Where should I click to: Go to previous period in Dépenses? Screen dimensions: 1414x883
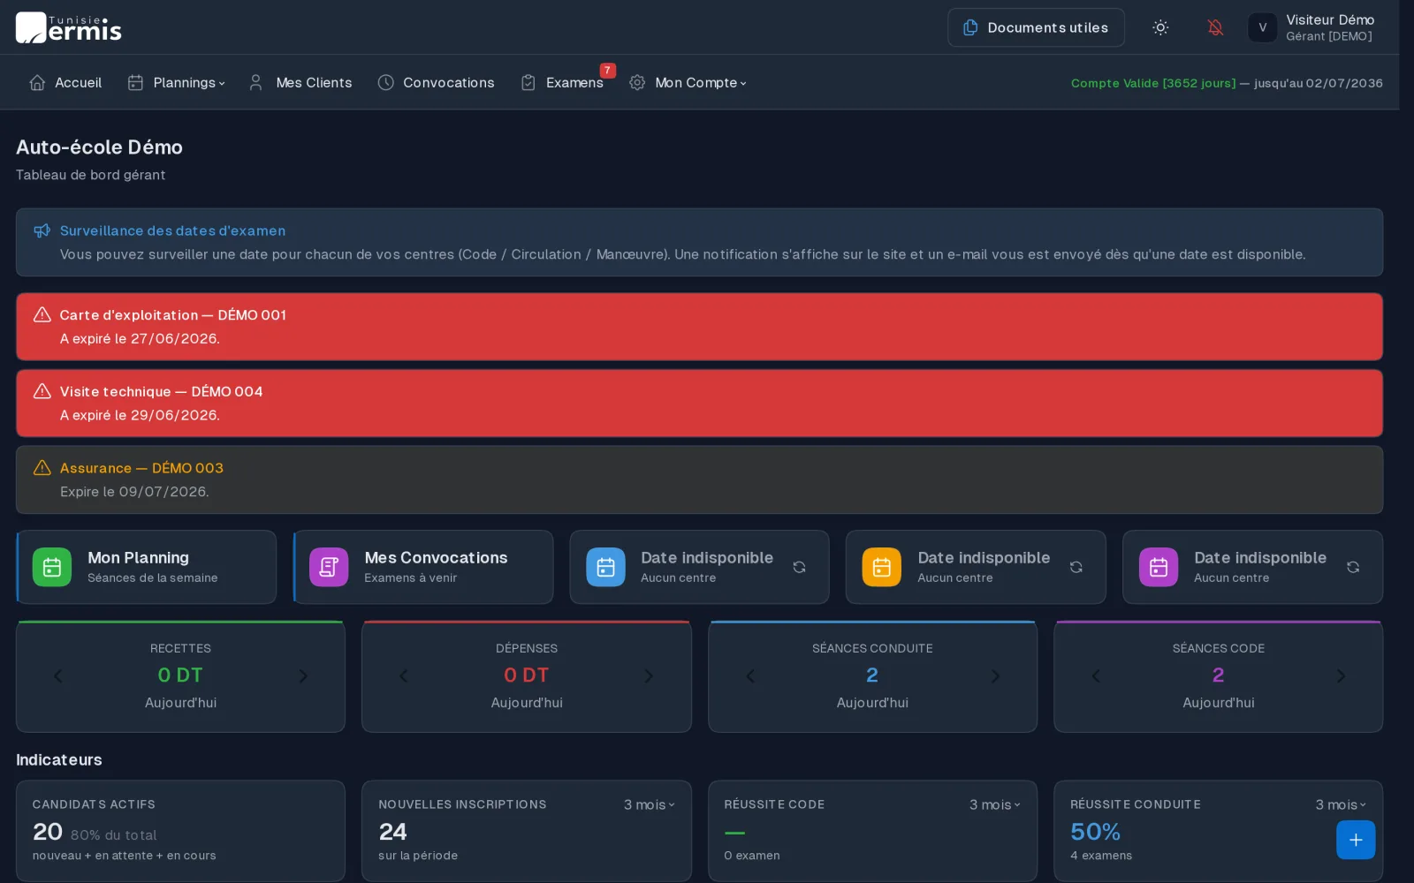(x=404, y=675)
